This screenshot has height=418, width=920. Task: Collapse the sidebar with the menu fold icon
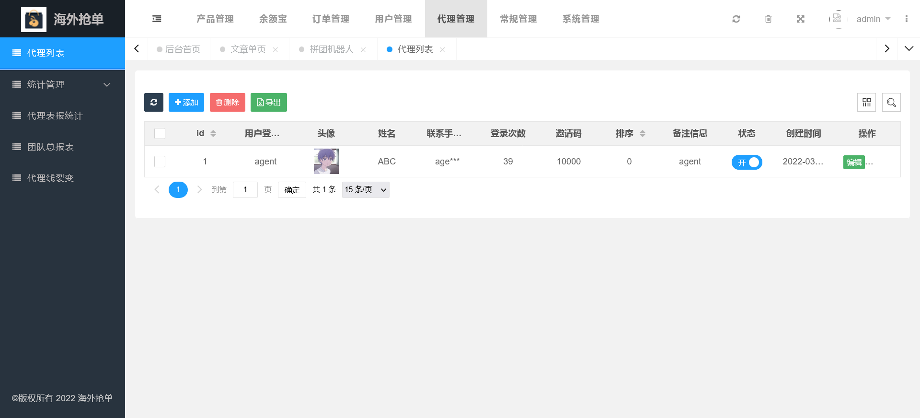pos(157,19)
